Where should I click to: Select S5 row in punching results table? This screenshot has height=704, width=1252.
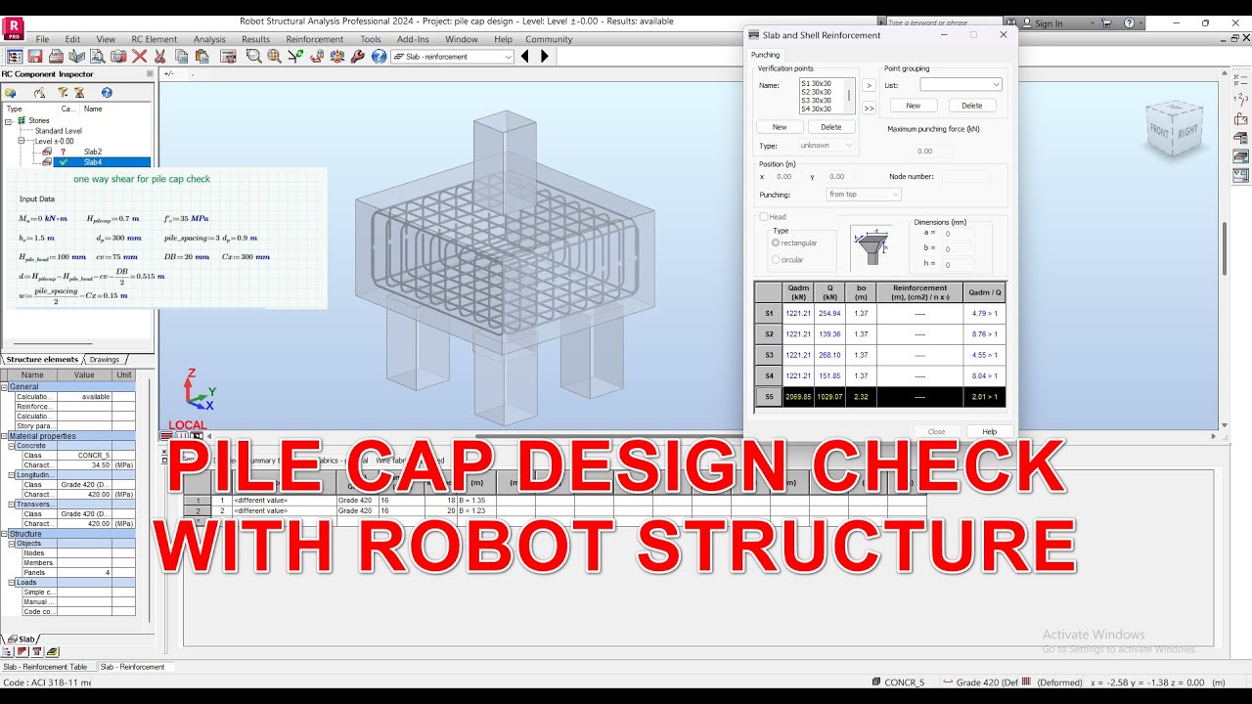(x=880, y=397)
